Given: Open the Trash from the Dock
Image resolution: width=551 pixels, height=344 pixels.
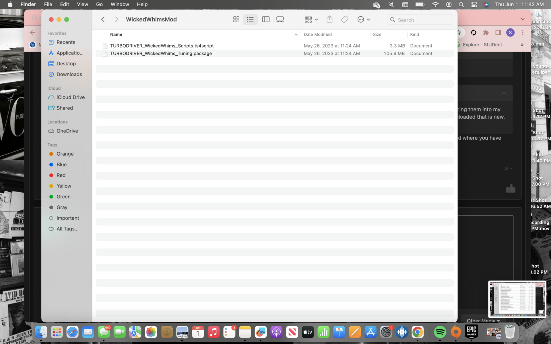Looking at the screenshot, I should coord(510,332).
